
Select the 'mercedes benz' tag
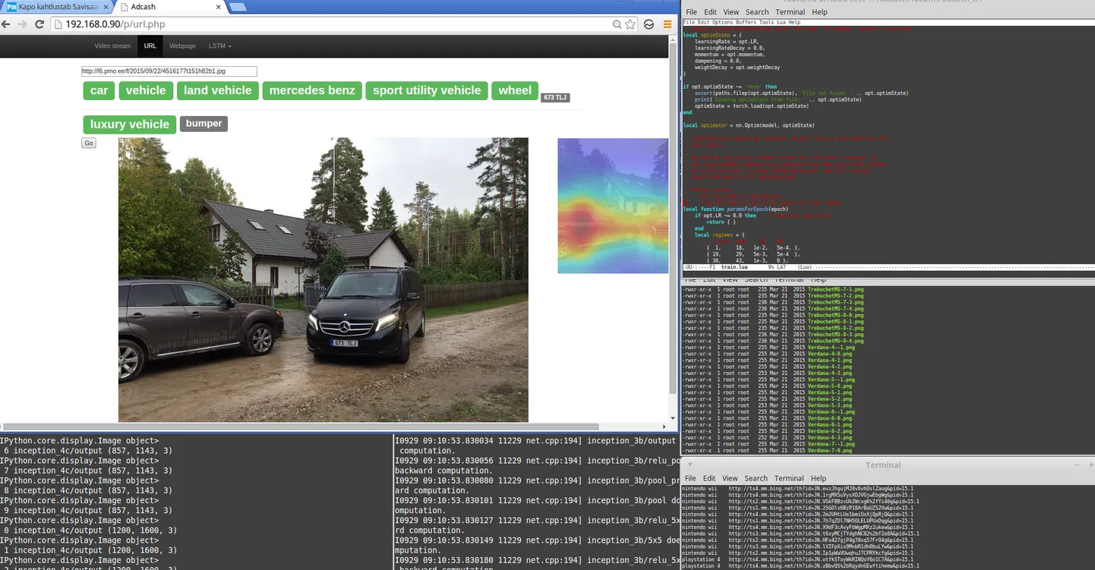(312, 90)
